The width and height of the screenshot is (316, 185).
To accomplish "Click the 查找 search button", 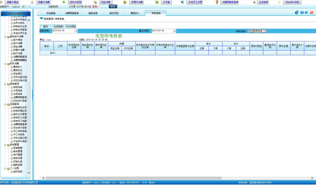I will click(x=46, y=26).
